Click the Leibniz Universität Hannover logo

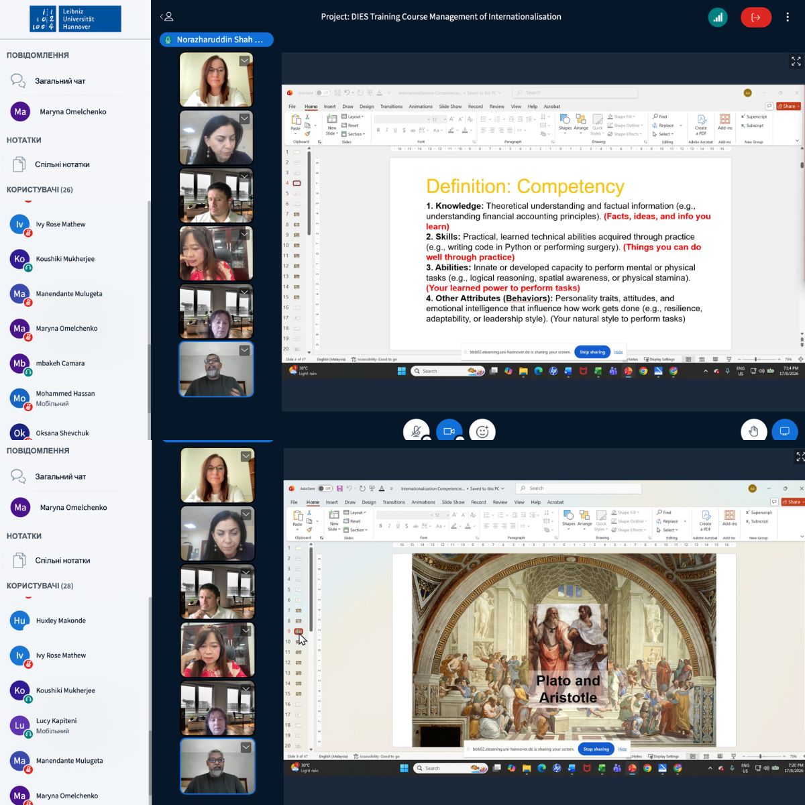(x=75, y=19)
